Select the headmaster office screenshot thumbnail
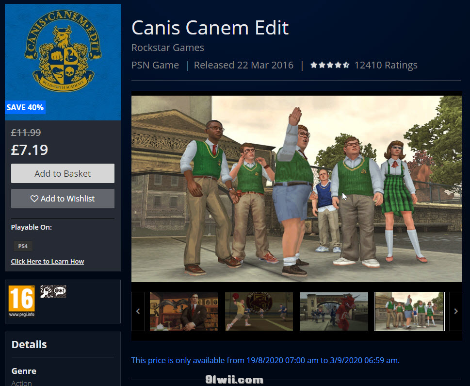 184,311
